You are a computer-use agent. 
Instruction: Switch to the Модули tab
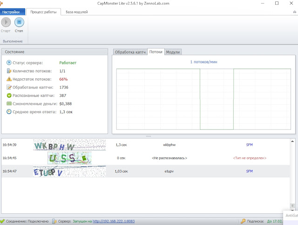tap(173, 52)
